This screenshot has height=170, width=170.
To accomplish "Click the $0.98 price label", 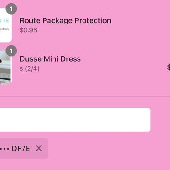I will [x=29, y=30].
